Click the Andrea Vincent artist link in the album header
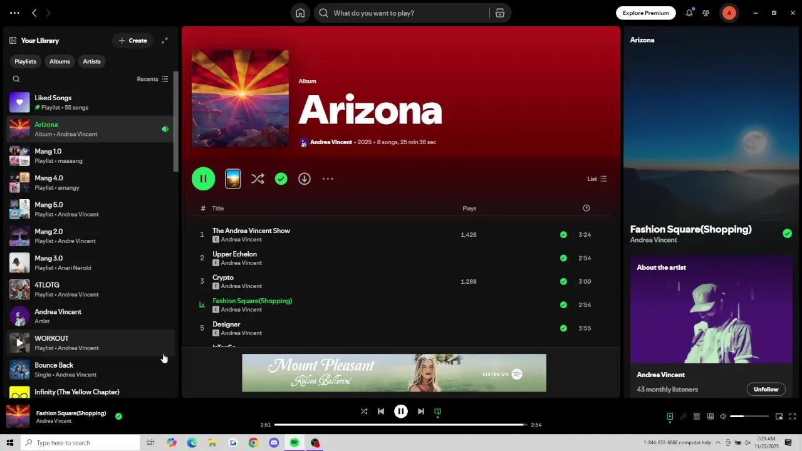802x451 pixels. 331,142
